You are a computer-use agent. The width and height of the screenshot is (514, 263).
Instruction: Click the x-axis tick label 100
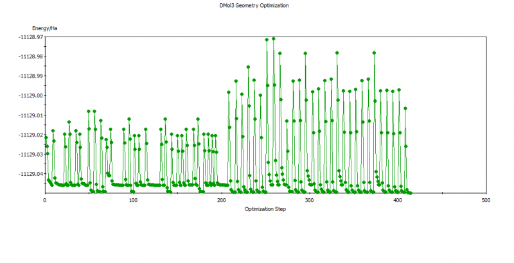pyautogui.click(x=133, y=200)
